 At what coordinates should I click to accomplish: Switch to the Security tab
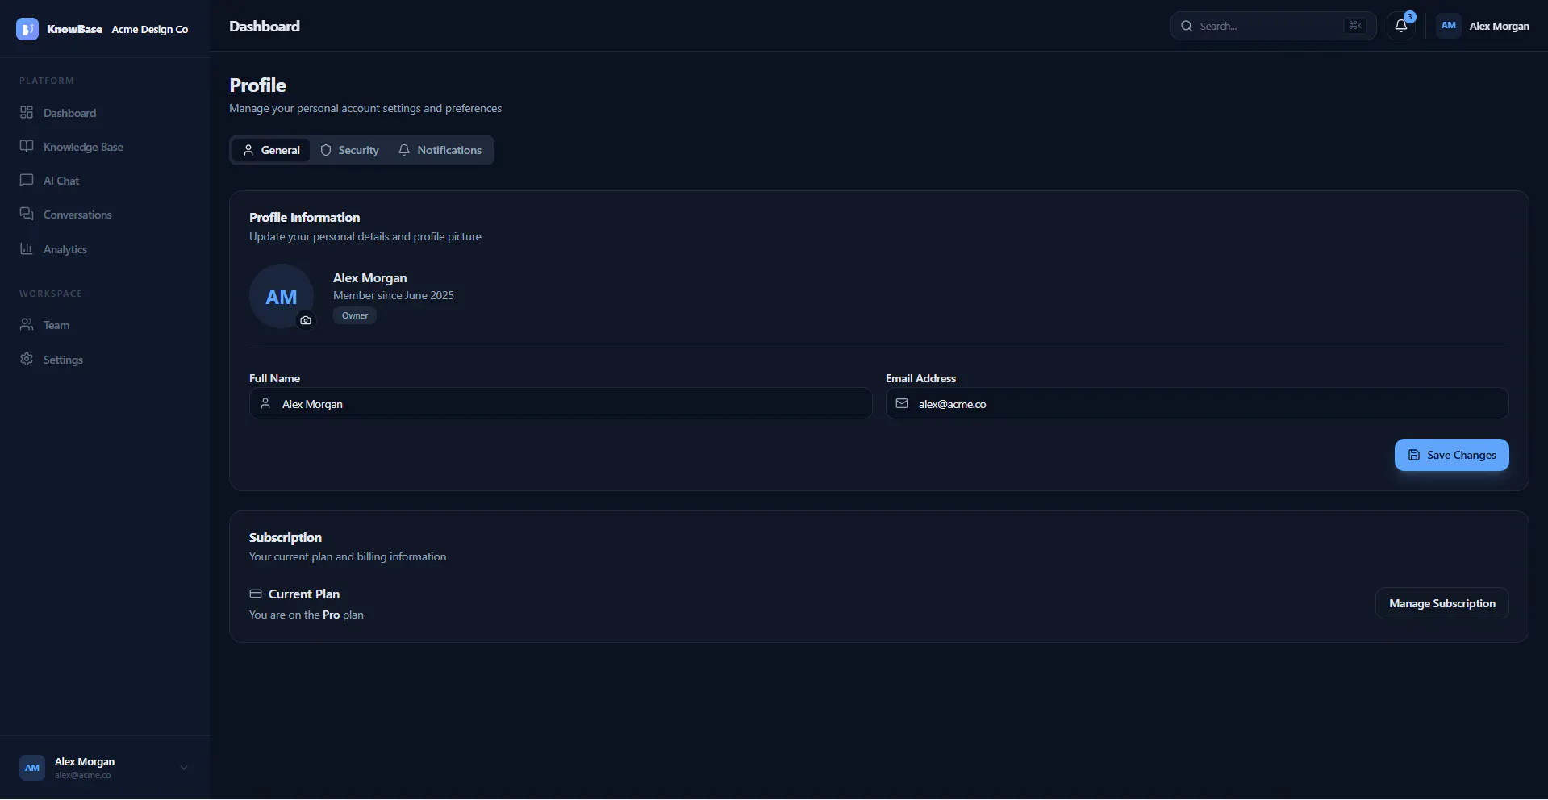[x=349, y=150]
